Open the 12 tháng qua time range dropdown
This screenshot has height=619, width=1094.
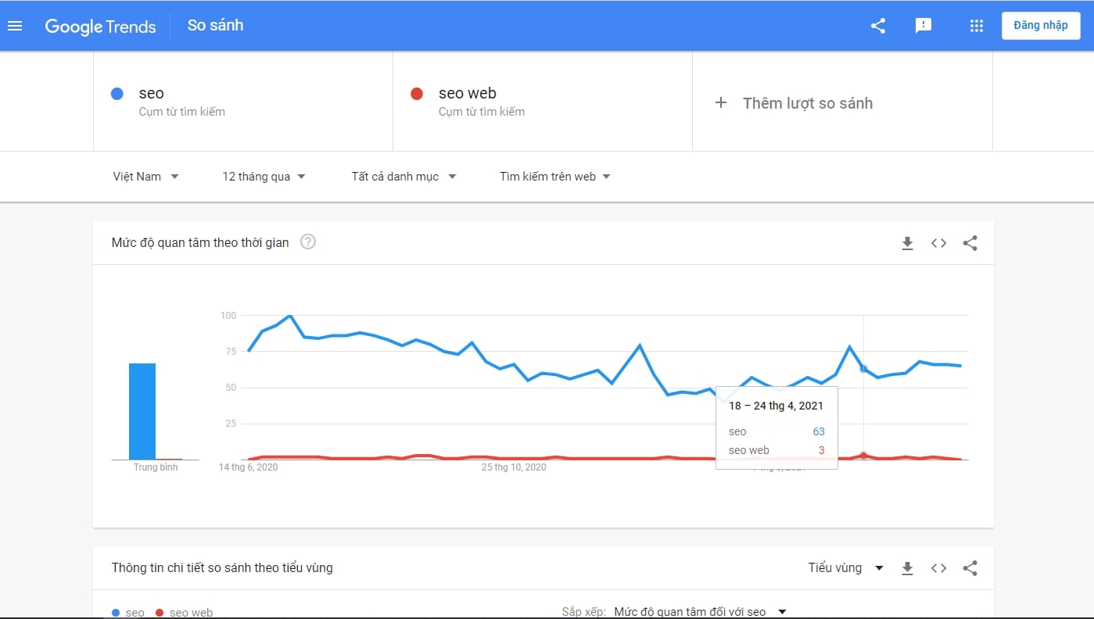pyautogui.click(x=264, y=177)
